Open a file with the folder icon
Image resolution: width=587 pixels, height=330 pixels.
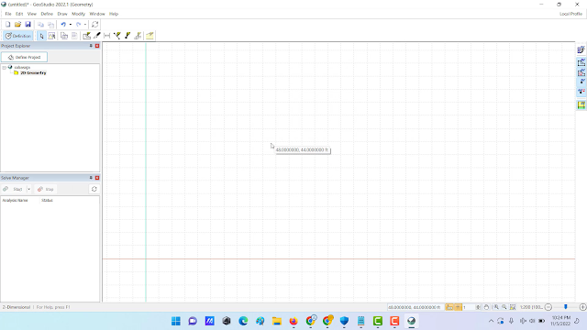pos(17,25)
